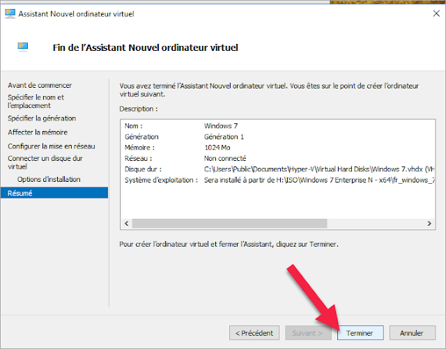Click the wizard header computer icon
The width and height of the screenshot is (446, 349).
click(23, 47)
